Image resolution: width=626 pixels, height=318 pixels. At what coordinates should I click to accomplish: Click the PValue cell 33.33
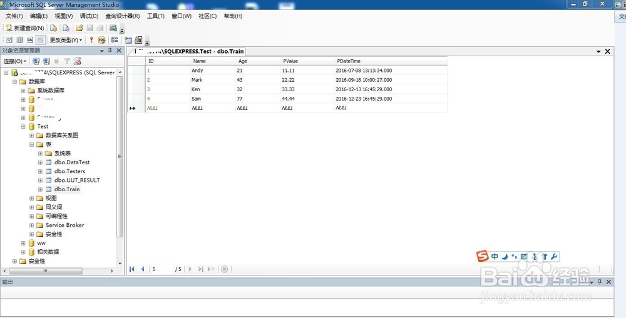tap(307, 89)
